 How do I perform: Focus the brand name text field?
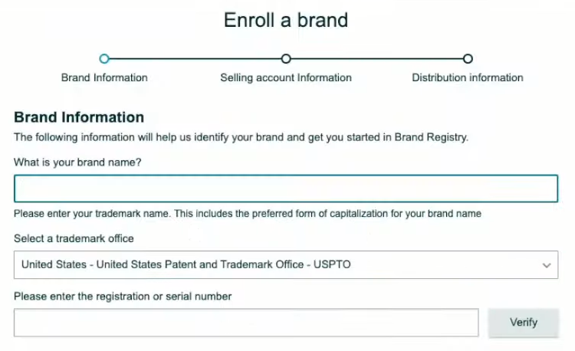tap(285, 189)
